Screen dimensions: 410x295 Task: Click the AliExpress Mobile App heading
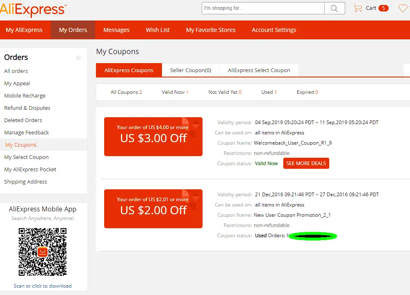(43, 209)
